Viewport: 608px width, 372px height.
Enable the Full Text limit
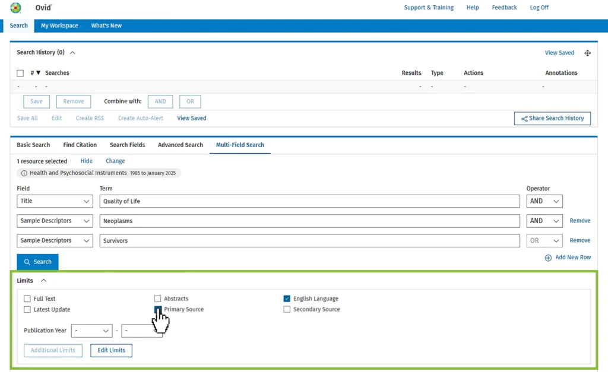coord(27,299)
